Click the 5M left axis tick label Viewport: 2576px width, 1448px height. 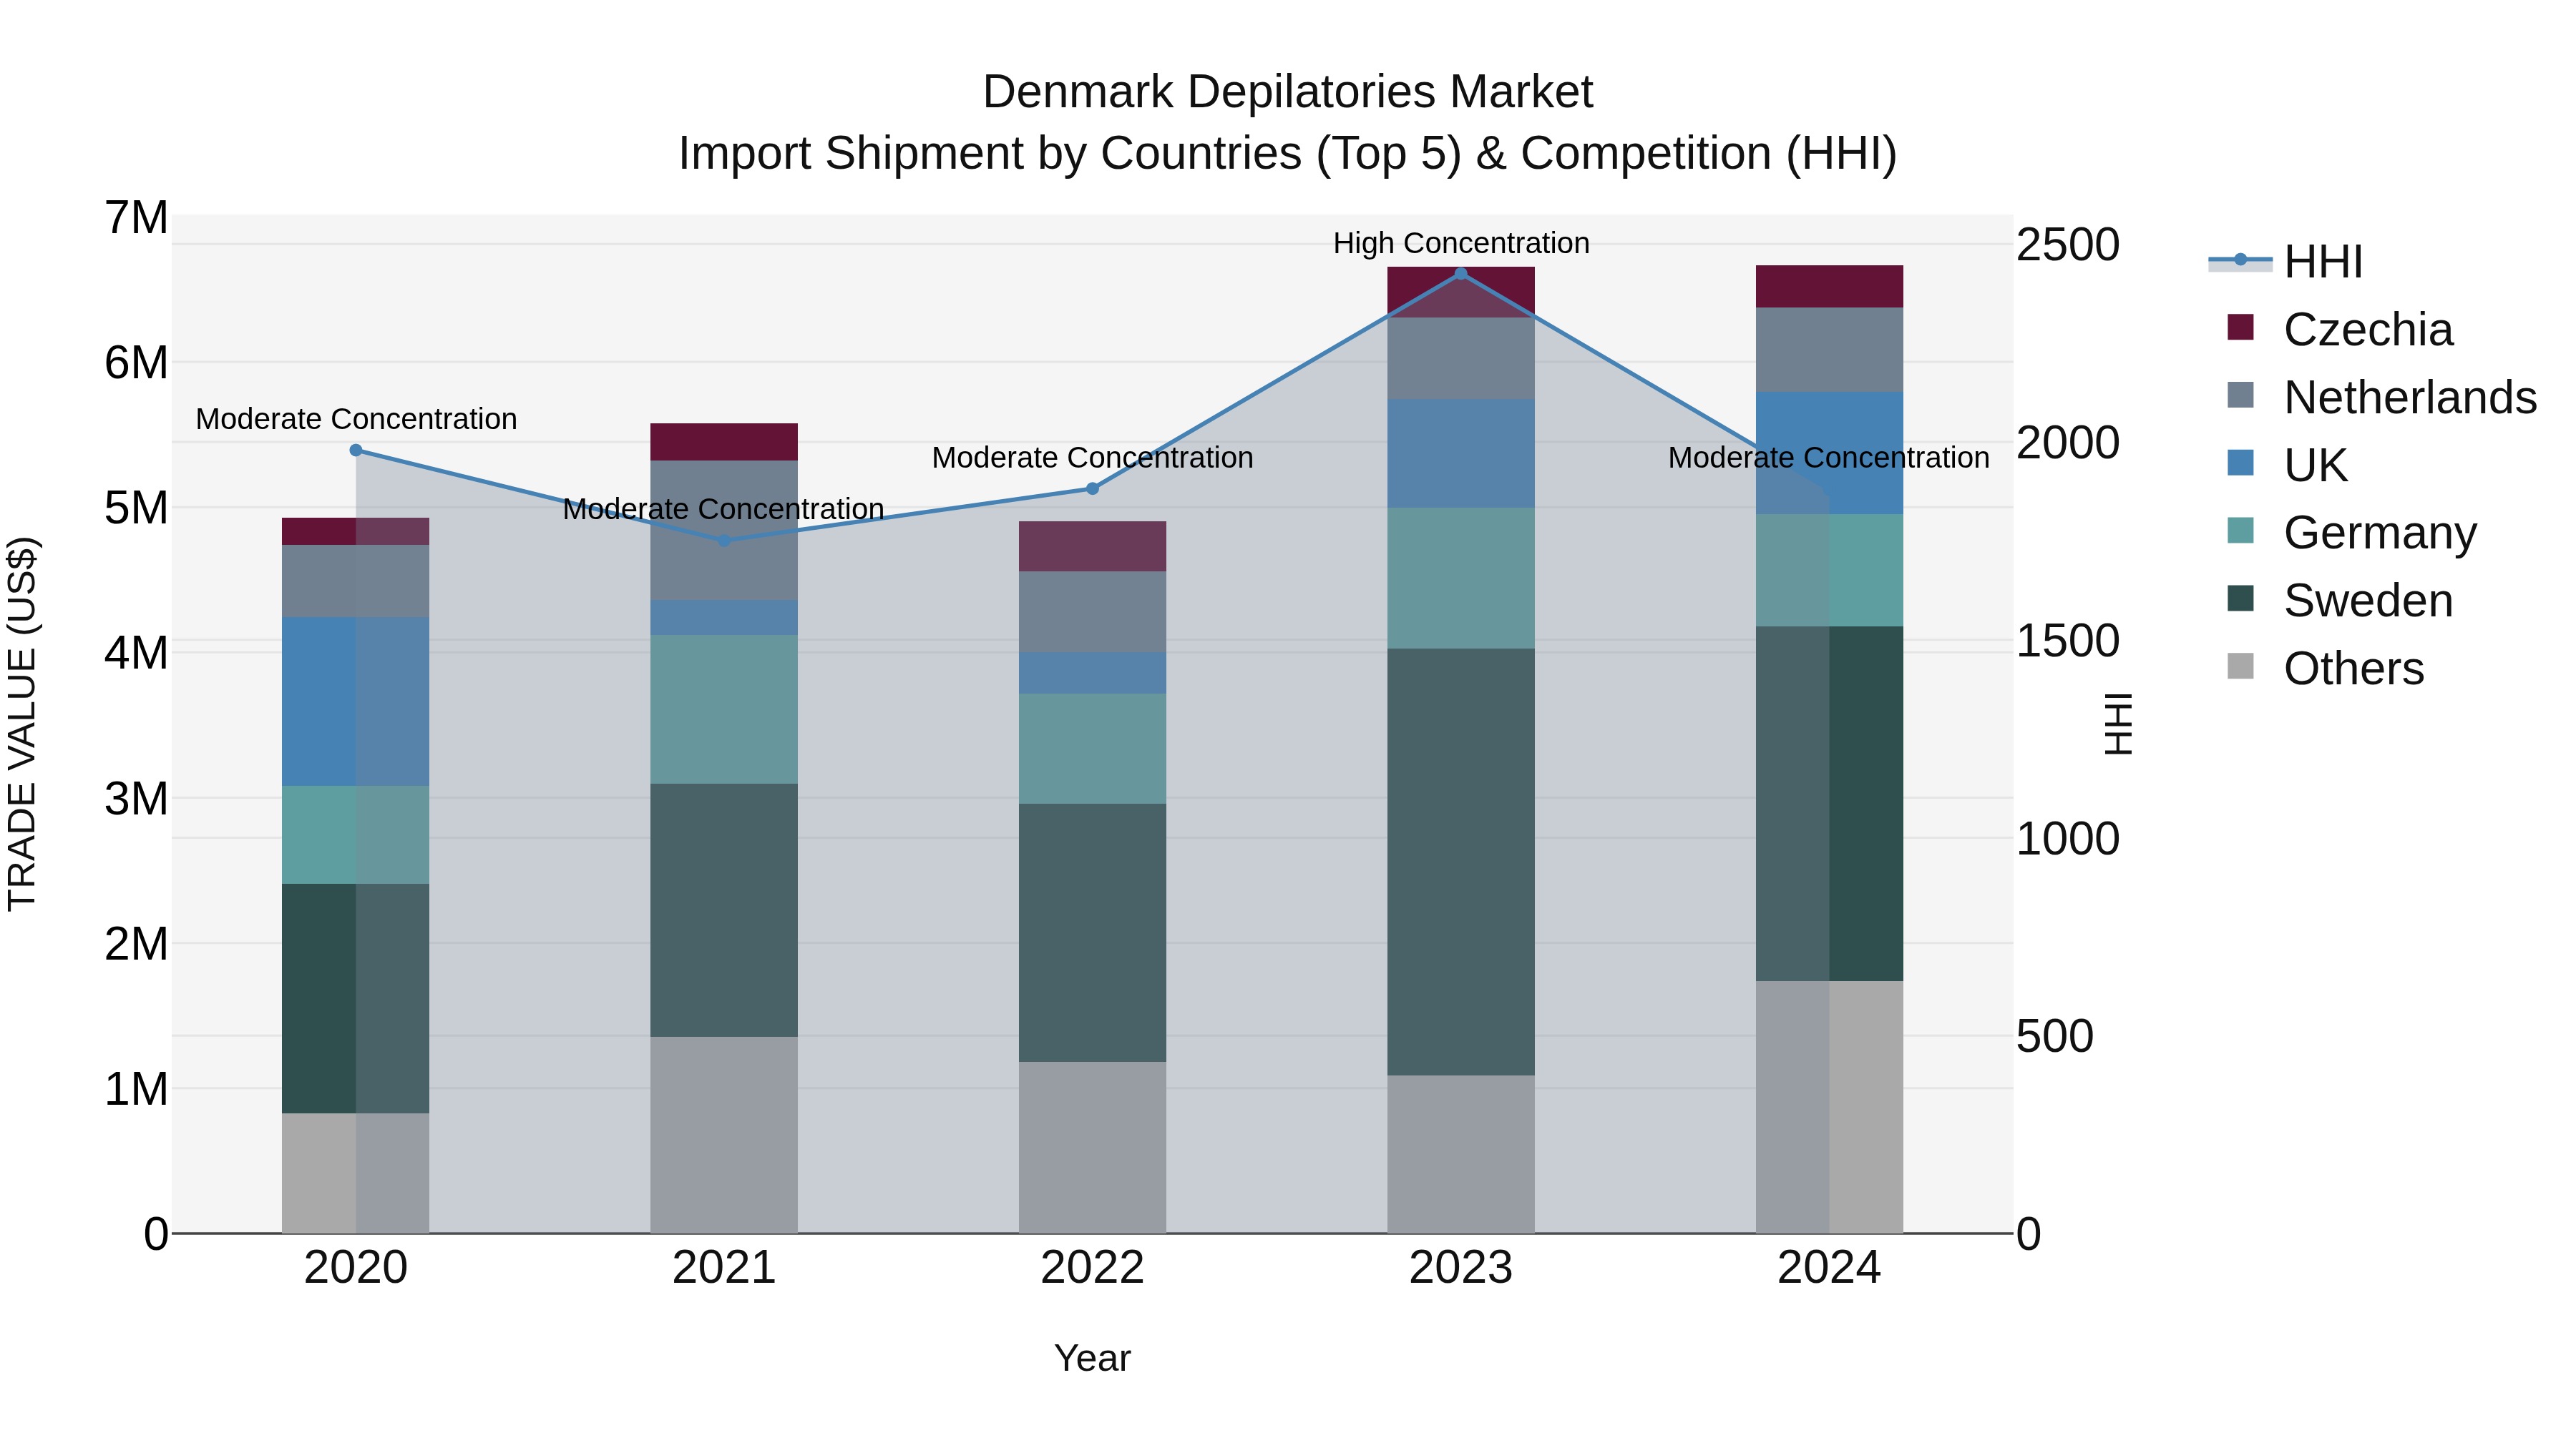(136, 508)
